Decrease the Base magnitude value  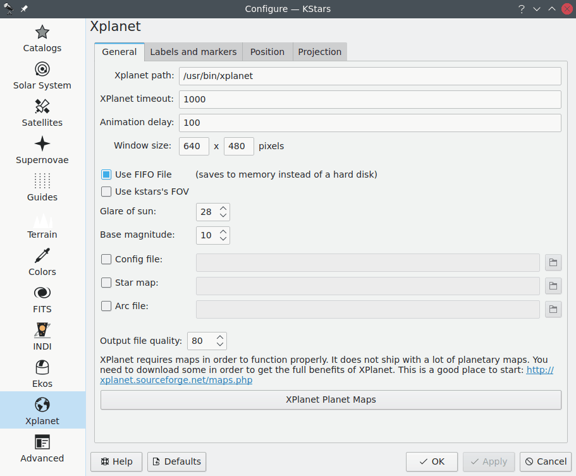223,240
